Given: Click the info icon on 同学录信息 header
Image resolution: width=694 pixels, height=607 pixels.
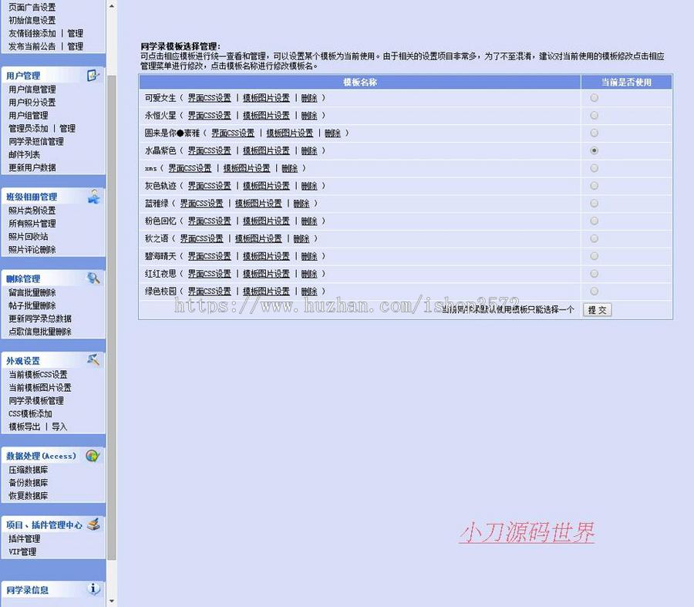Looking at the screenshot, I should [93, 588].
